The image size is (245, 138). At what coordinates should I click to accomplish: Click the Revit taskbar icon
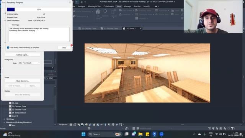pos(154,134)
